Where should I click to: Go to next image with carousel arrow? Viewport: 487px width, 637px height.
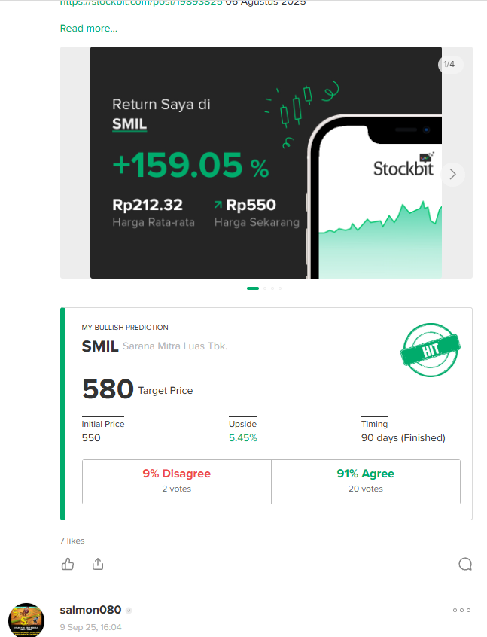[452, 175]
